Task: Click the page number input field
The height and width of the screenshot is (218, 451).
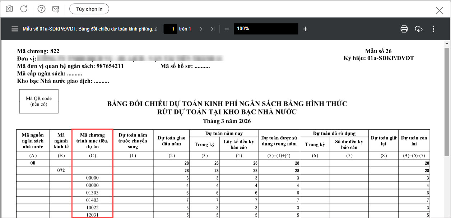Action: click(171, 29)
